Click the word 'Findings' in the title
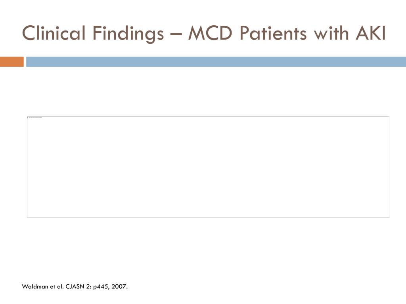Screen dimensions: 406x304 (128, 34)
